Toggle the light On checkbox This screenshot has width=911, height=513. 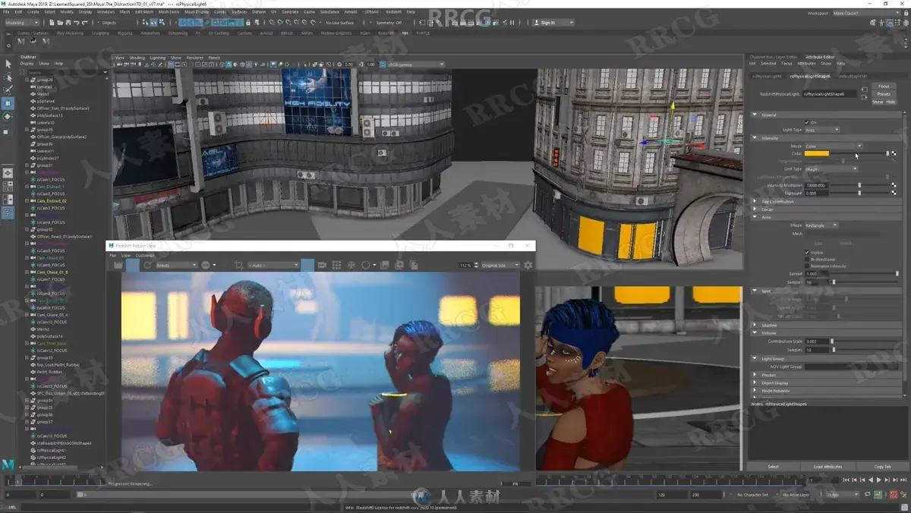[807, 122]
